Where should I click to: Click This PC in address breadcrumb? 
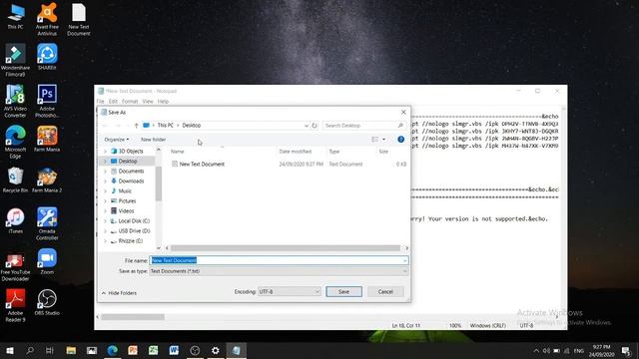(x=166, y=126)
